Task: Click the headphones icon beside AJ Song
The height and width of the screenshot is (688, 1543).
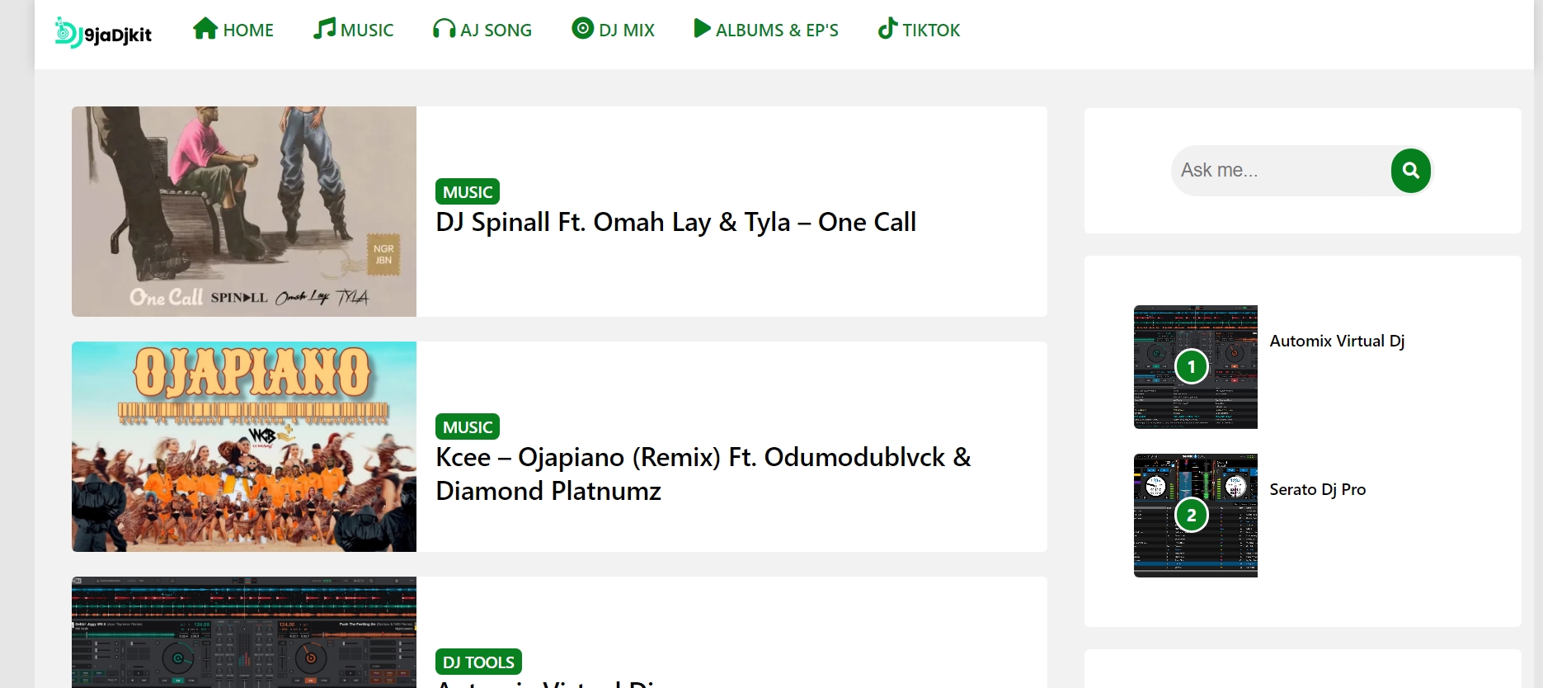Action: 444,29
